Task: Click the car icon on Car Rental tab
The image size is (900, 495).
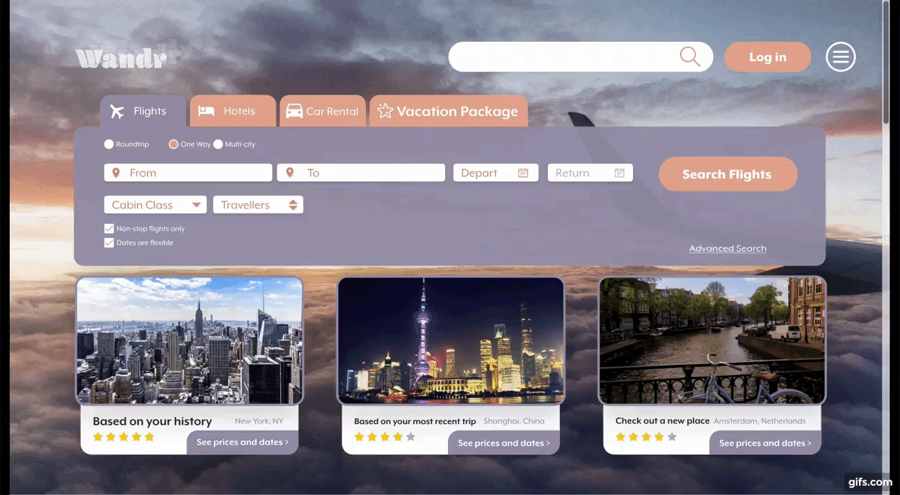Action: click(x=294, y=111)
